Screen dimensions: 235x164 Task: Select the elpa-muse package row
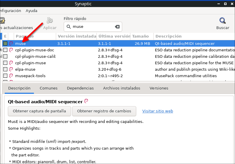tap(119, 69)
